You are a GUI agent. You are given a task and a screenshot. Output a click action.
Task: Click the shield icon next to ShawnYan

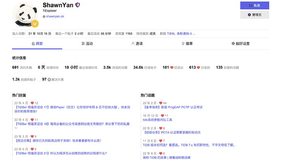coord(77,5)
